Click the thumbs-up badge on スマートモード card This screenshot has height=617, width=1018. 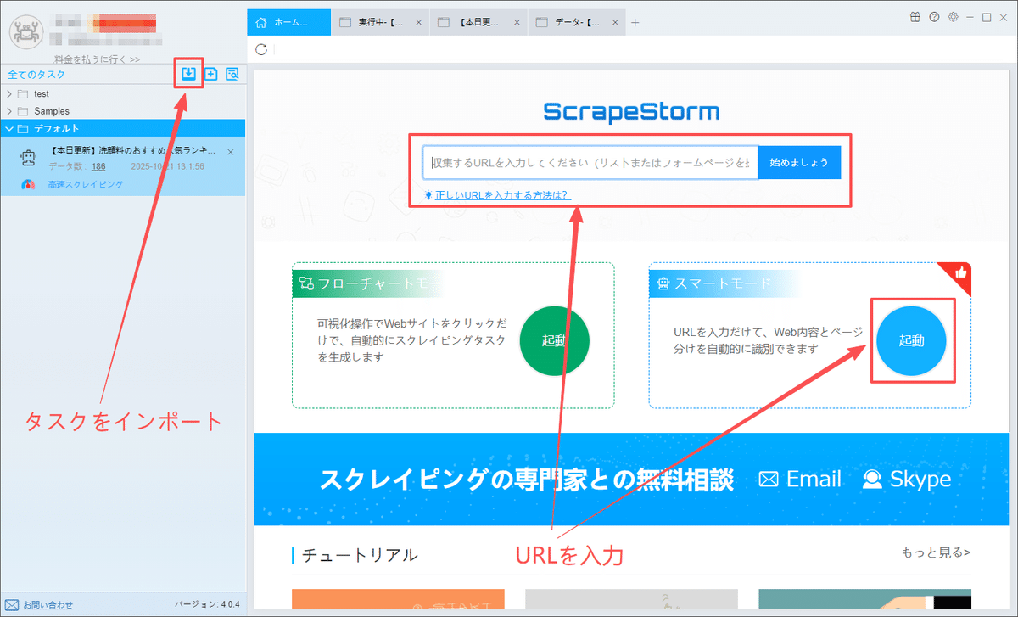click(960, 272)
